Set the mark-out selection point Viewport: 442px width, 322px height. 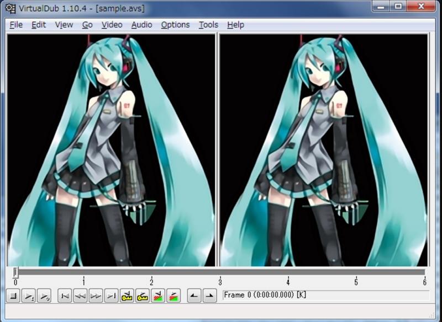click(x=209, y=296)
